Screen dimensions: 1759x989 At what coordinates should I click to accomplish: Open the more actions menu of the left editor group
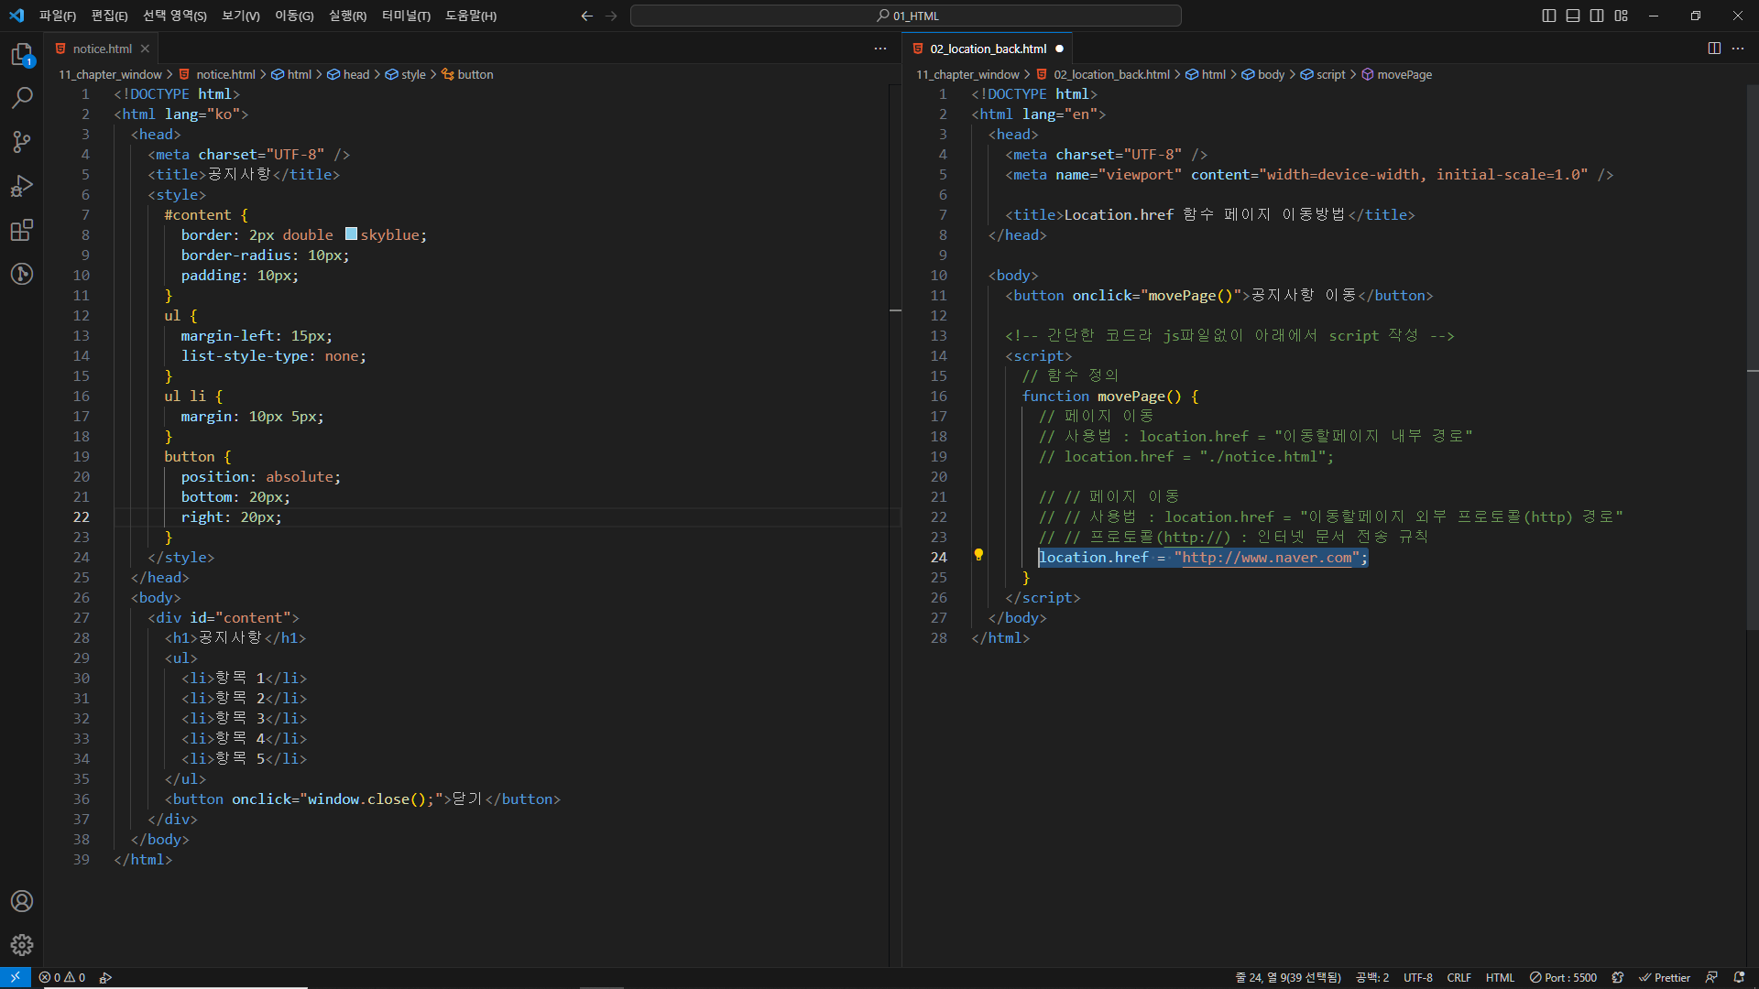(x=880, y=49)
